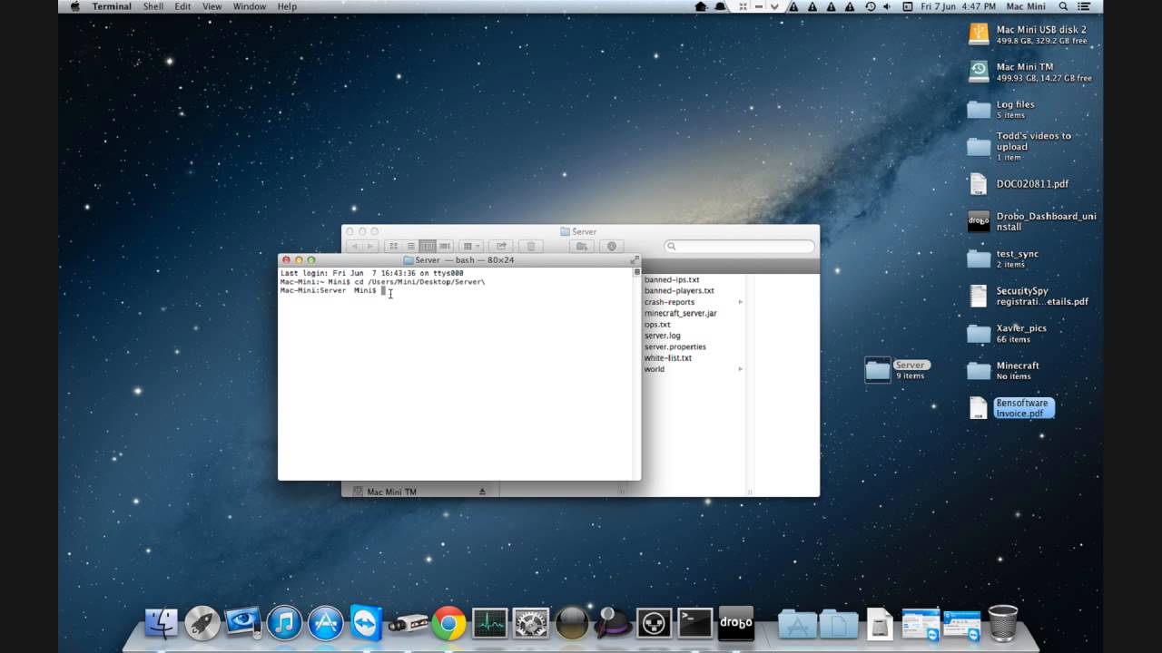Open the Applications stack in Dock
Viewport: 1162px width, 653px height.
pos(797,623)
